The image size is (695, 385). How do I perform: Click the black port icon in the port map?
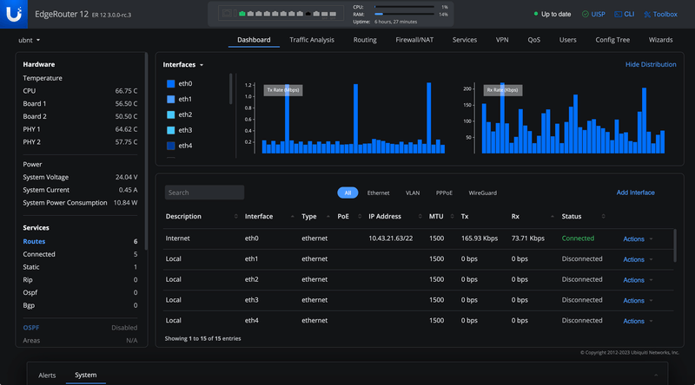[308, 14]
